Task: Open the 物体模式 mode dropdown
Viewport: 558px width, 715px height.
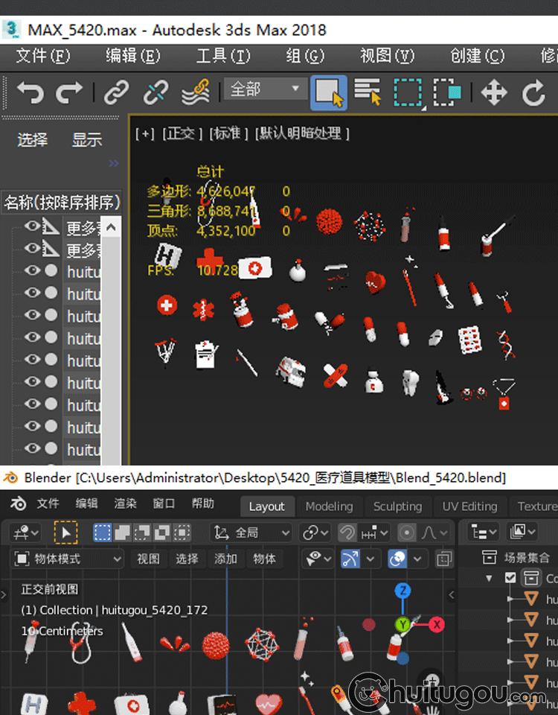Action: click(x=68, y=559)
